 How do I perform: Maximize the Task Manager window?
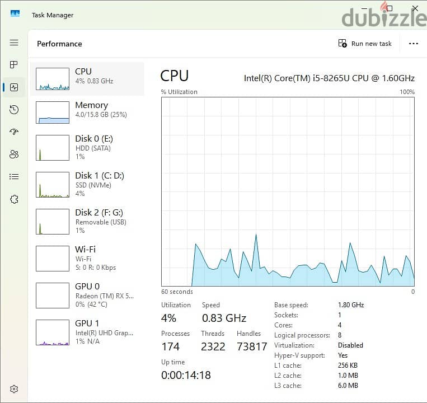(x=390, y=8)
